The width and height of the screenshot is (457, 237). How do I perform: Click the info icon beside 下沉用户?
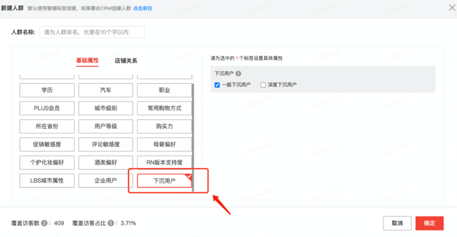238,73
